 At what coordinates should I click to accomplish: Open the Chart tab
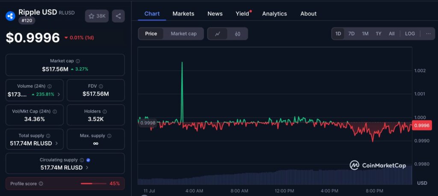tap(152, 14)
